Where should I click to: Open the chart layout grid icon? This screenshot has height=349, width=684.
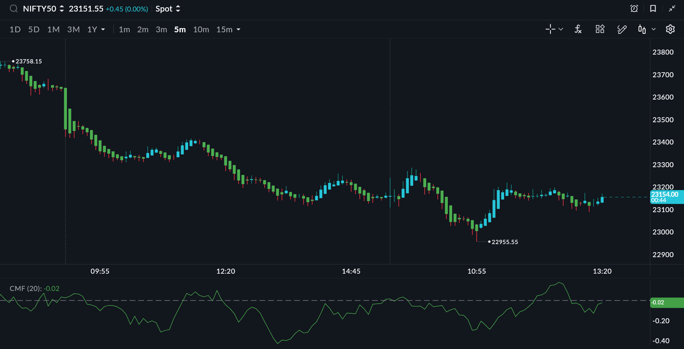tap(600, 29)
